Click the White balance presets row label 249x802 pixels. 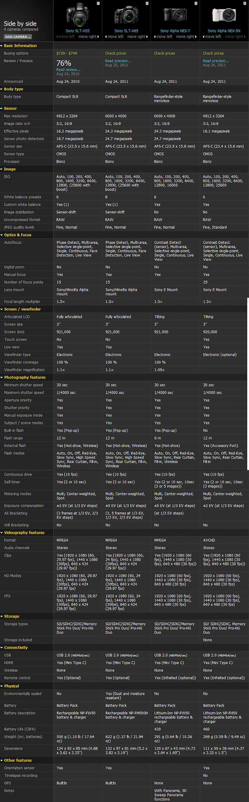pos(23,197)
